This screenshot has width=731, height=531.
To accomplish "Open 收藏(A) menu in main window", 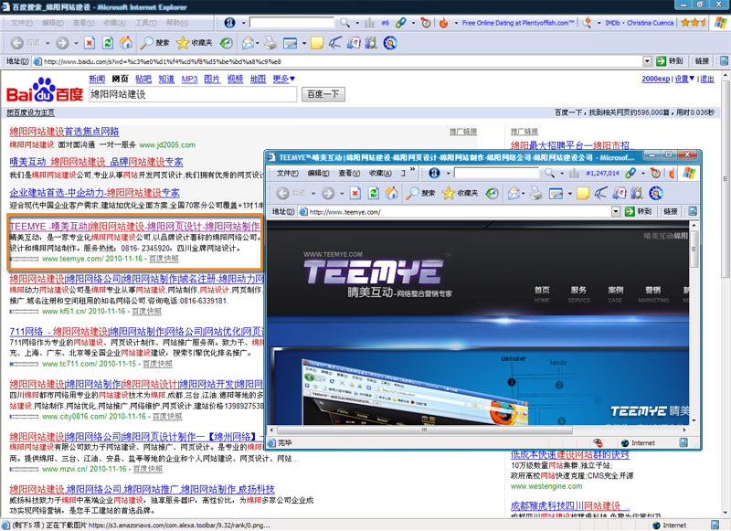I will [114, 22].
